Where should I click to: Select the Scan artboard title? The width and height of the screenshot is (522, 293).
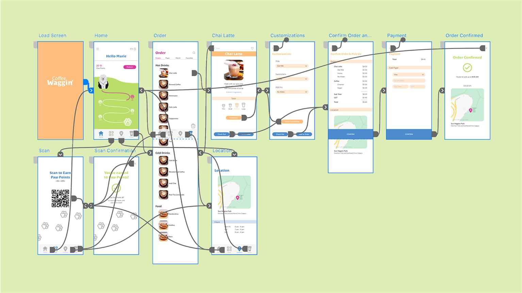coord(44,151)
